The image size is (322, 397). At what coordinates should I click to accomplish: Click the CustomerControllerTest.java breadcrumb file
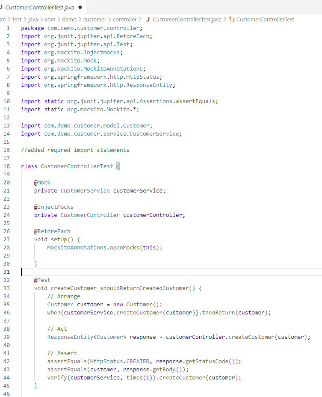point(187,20)
